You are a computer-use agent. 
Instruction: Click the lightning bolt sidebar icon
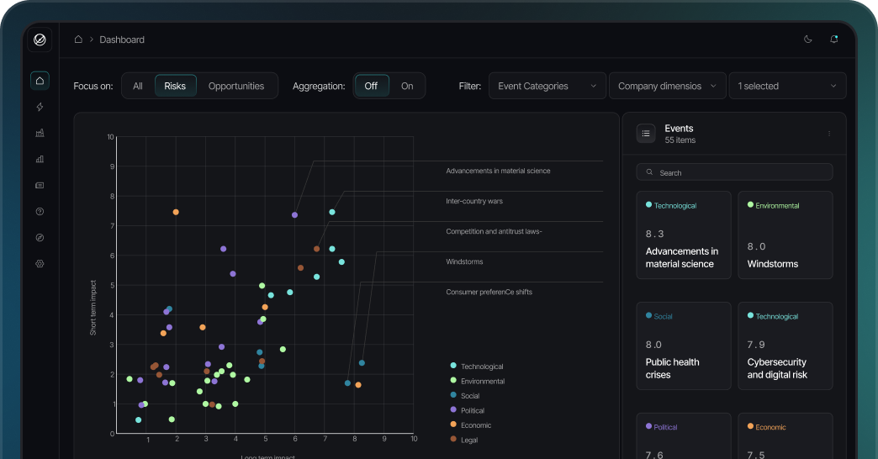pos(40,107)
